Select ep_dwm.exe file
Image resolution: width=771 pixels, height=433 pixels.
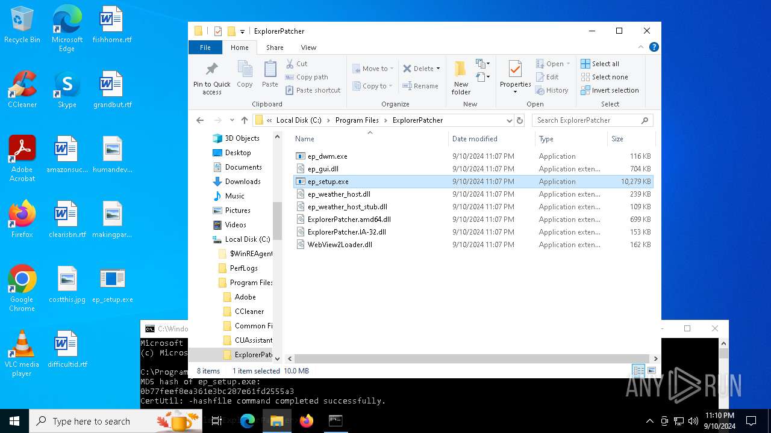(x=473, y=156)
